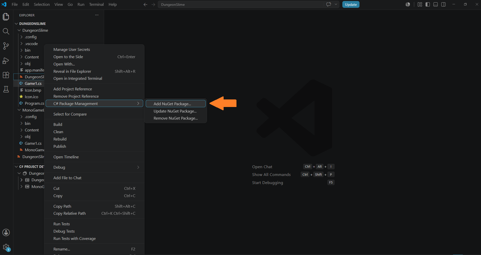Go back with the navigation arrow
This screenshot has width=481, height=255.
pos(145,5)
